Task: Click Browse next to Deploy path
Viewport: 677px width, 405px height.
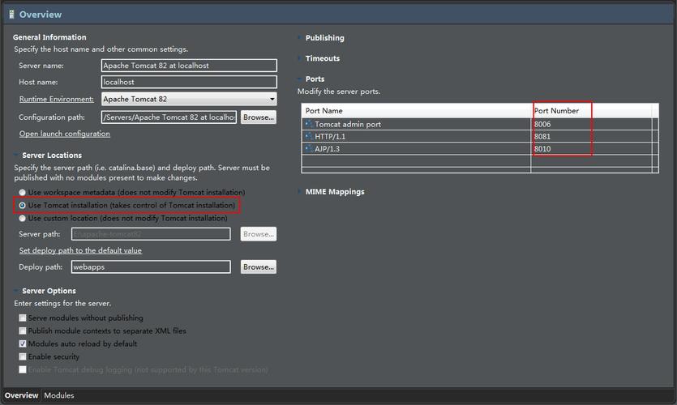Action: click(x=258, y=266)
